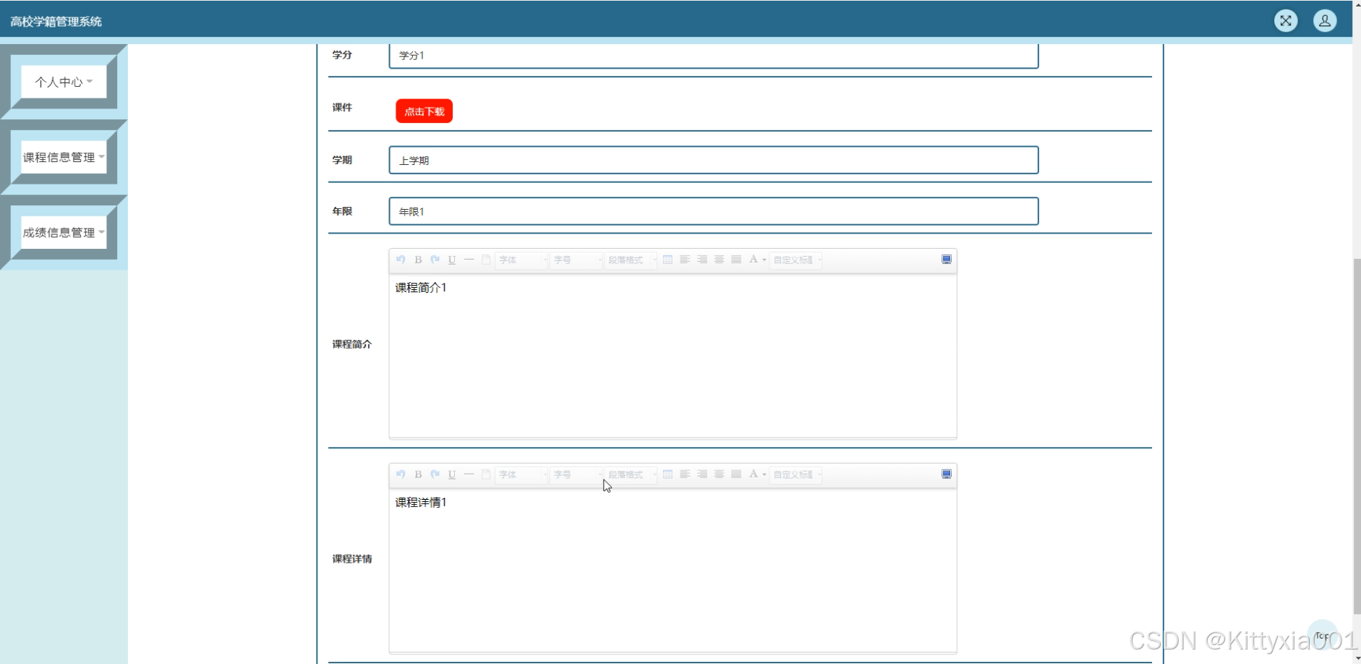Click the 高校学籍管理系统 header title
Image resolution: width=1361 pixels, height=664 pixels.
tap(56, 22)
